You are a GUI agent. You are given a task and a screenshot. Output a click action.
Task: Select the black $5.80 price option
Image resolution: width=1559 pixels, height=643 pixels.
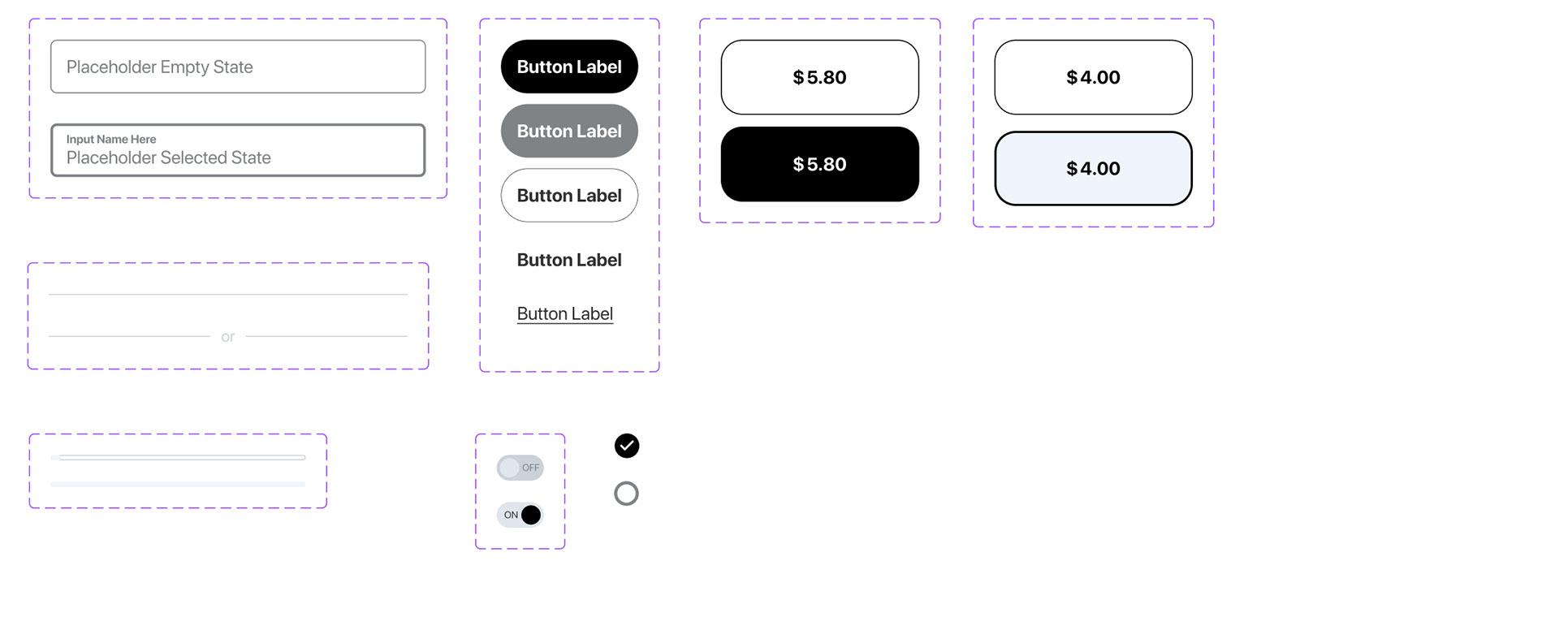pos(820,164)
